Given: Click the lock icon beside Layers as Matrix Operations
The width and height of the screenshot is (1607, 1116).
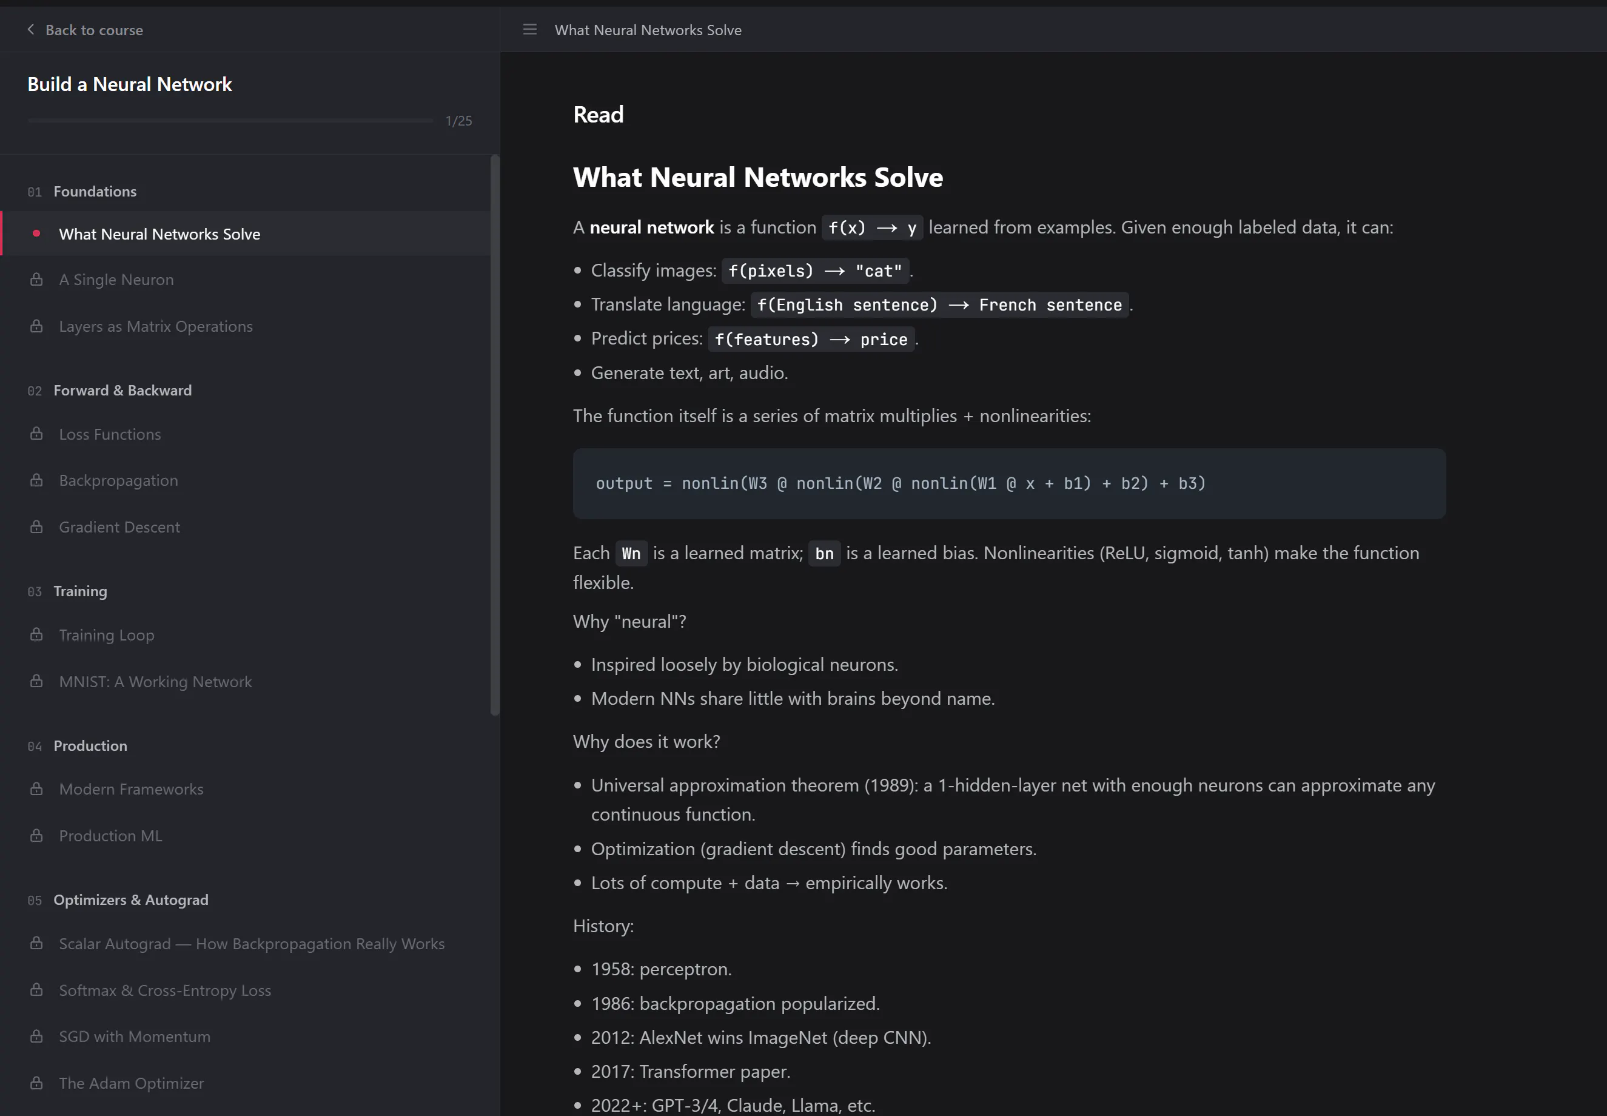Looking at the screenshot, I should click(36, 326).
